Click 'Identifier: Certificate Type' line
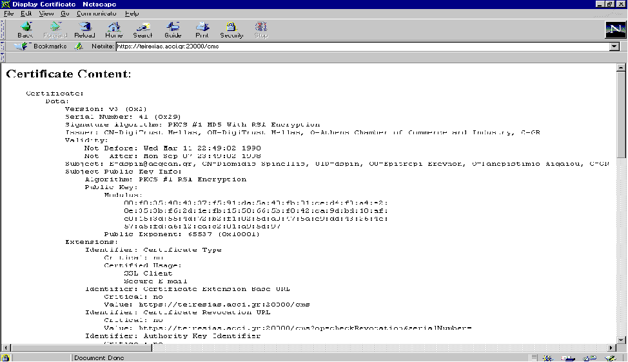The image size is (628, 362). coord(153,250)
